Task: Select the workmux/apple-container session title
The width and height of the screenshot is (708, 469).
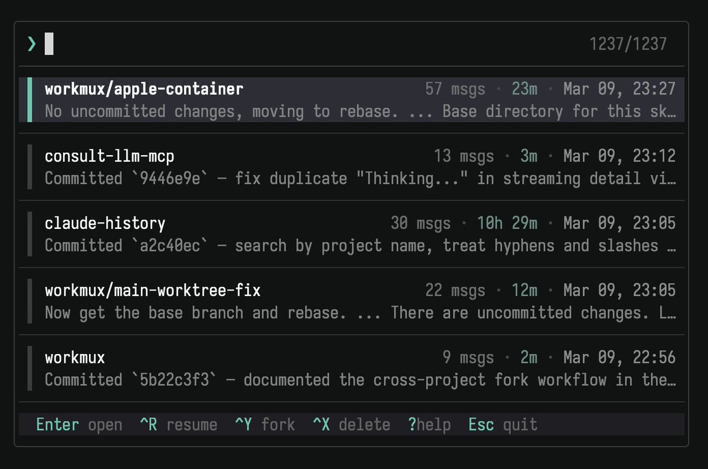Action: coord(144,89)
